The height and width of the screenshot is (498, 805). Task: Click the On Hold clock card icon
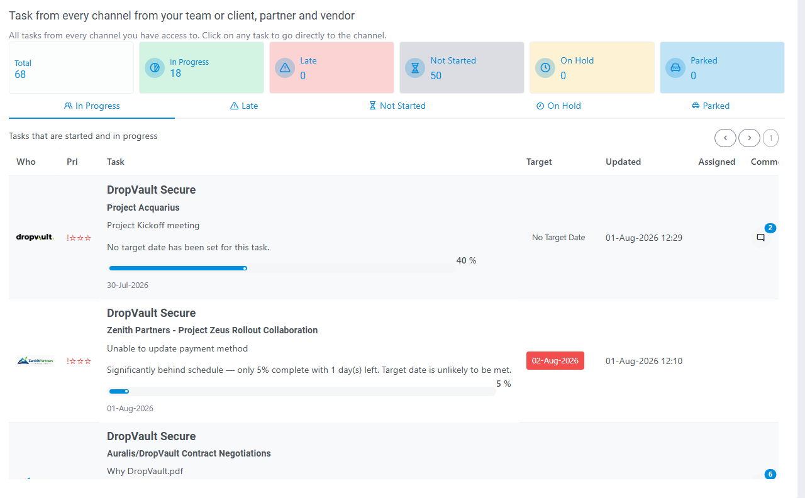point(545,68)
